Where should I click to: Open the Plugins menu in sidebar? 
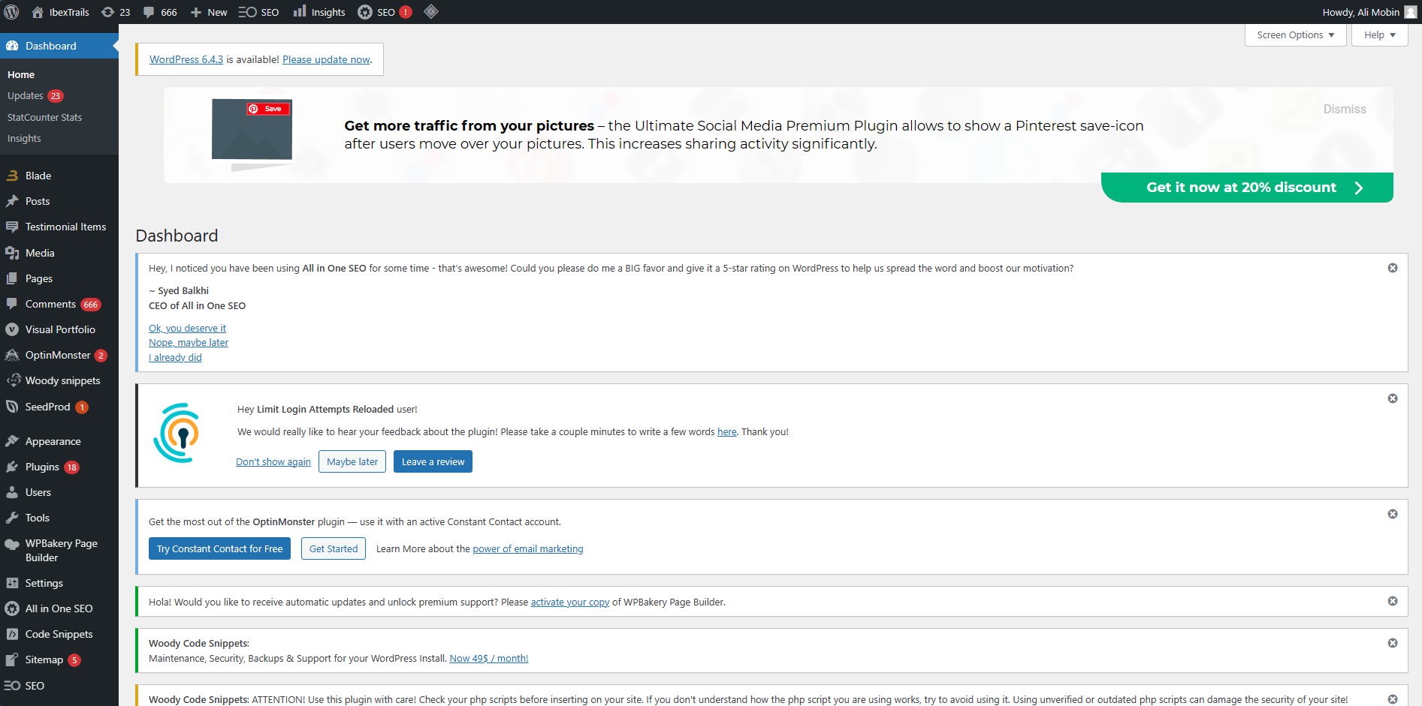pos(42,467)
